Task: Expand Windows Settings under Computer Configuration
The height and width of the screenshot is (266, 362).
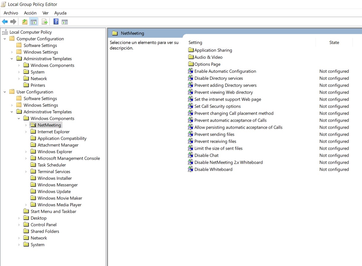Action: [x=12, y=52]
